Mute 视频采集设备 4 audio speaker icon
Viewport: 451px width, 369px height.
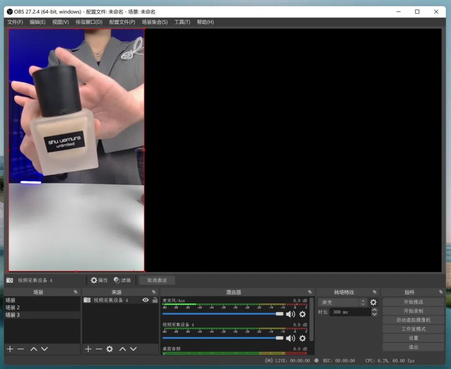pos(291,338)
